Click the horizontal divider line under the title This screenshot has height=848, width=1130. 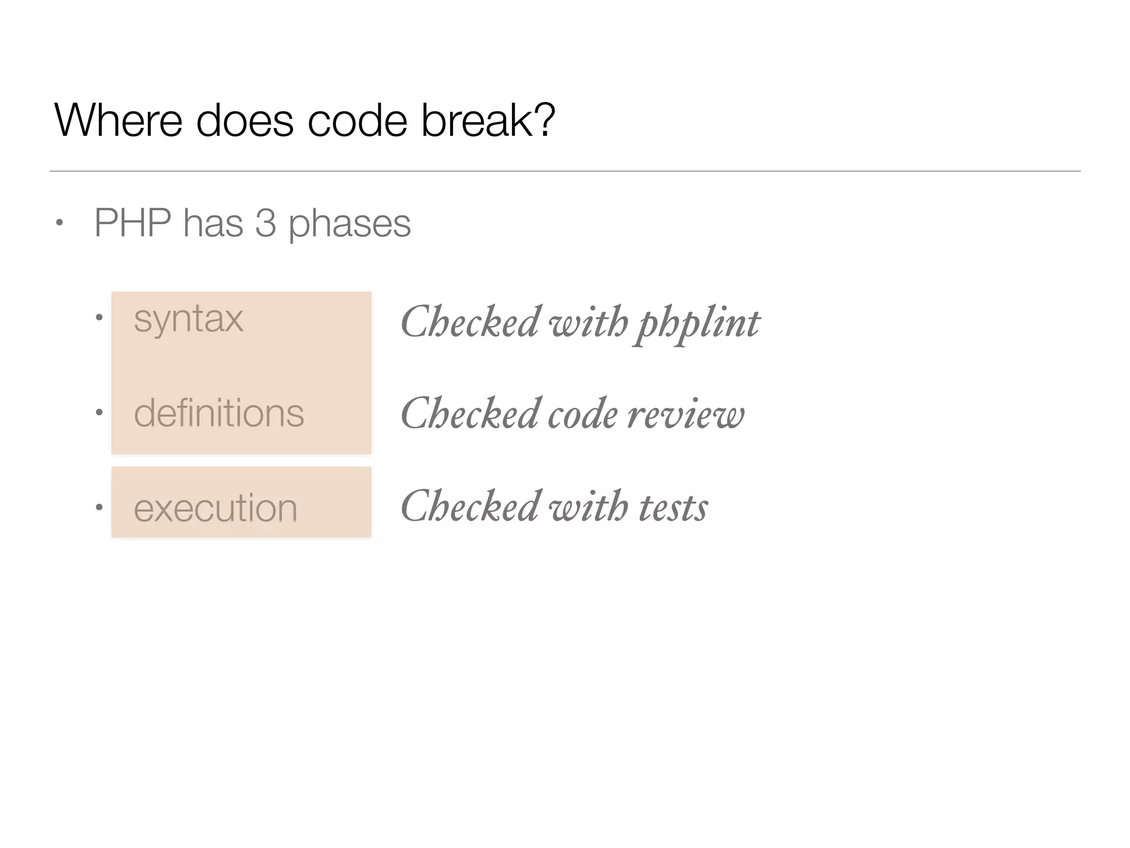[565, 171]
